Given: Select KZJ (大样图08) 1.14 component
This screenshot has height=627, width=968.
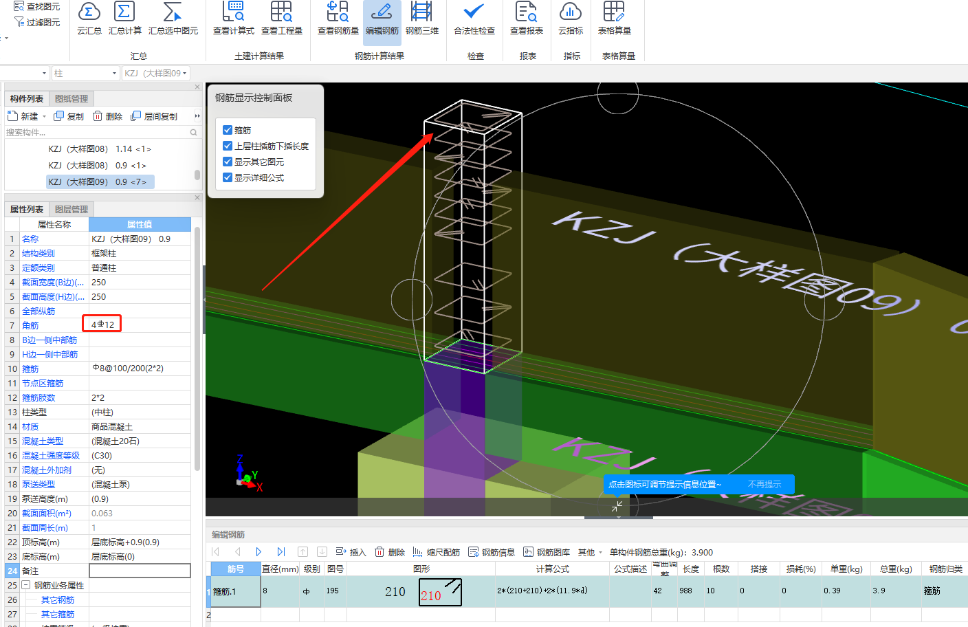Looking at the screenshot, I should pyautogui.click(x=100, y=149).
